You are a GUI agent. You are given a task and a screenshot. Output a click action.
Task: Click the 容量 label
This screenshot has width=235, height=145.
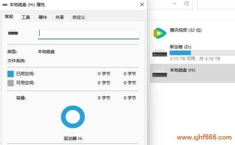[x=21, y=98]
